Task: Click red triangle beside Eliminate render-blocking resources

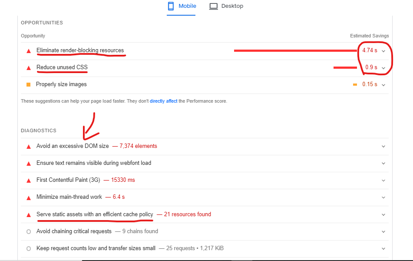Action: pos(29,51)
